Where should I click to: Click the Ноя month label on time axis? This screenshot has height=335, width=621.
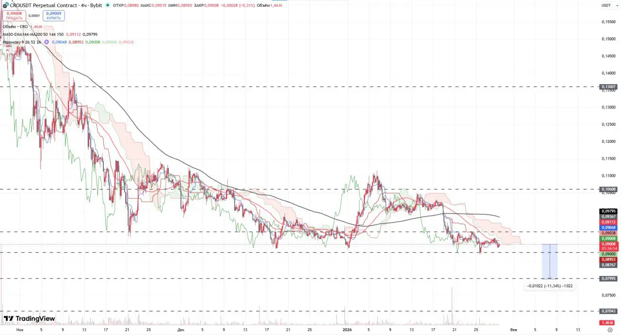(x=20, y=330)
